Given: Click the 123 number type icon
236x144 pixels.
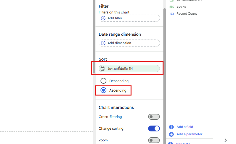Looking at the screenshot, I should click(x=172, y=14).
